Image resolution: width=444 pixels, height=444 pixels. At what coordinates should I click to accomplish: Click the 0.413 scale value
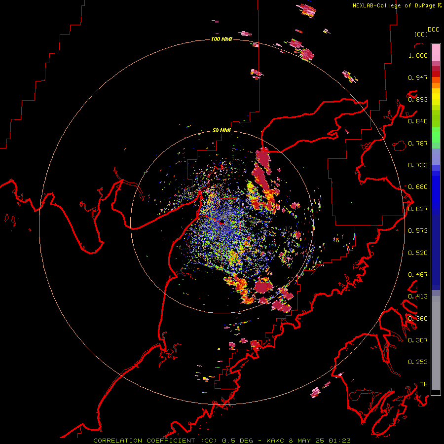pos(418,296)
